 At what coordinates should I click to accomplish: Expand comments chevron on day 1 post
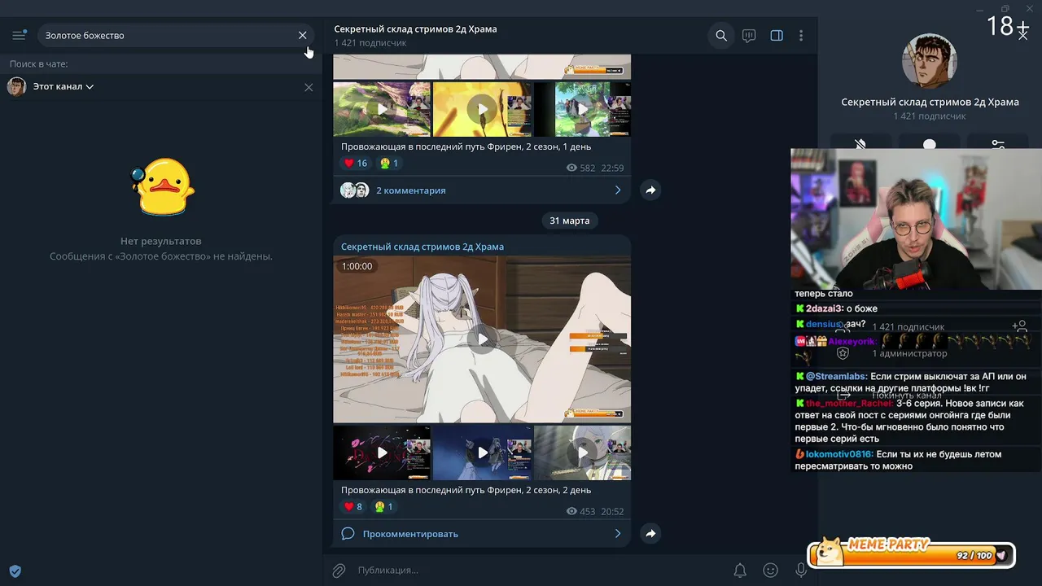click(x=618, y=190)
